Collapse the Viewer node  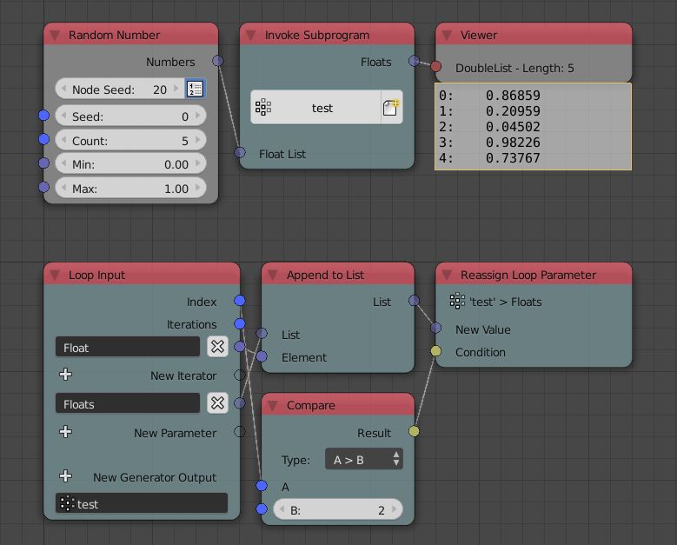coord(447,35)
